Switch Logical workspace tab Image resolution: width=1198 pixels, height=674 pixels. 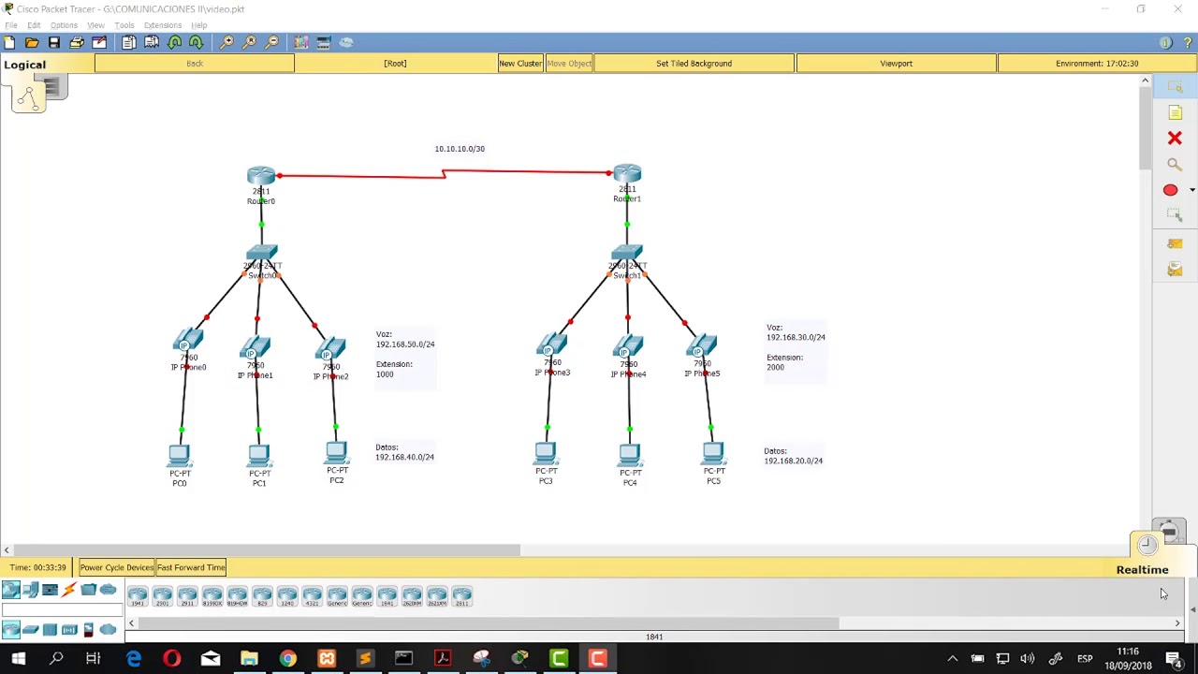point(24,65)
